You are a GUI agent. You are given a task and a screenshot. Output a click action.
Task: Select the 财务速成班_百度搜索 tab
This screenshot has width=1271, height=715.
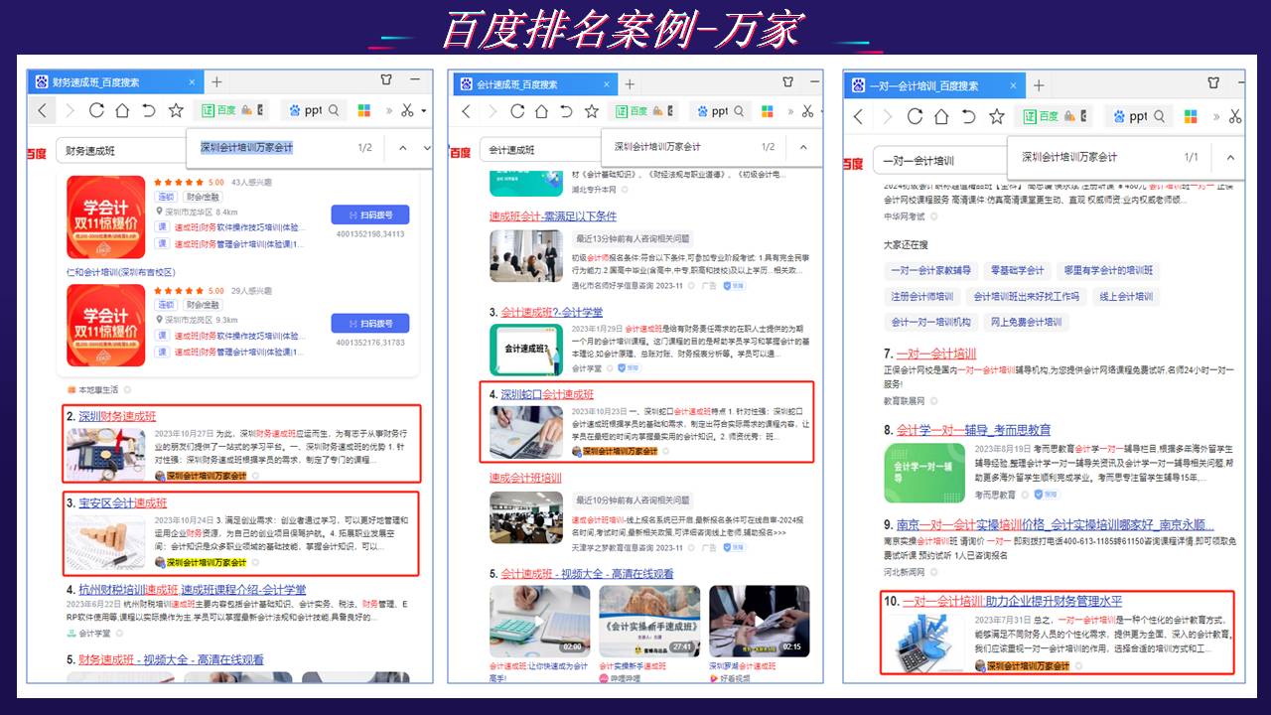(116, 82)
